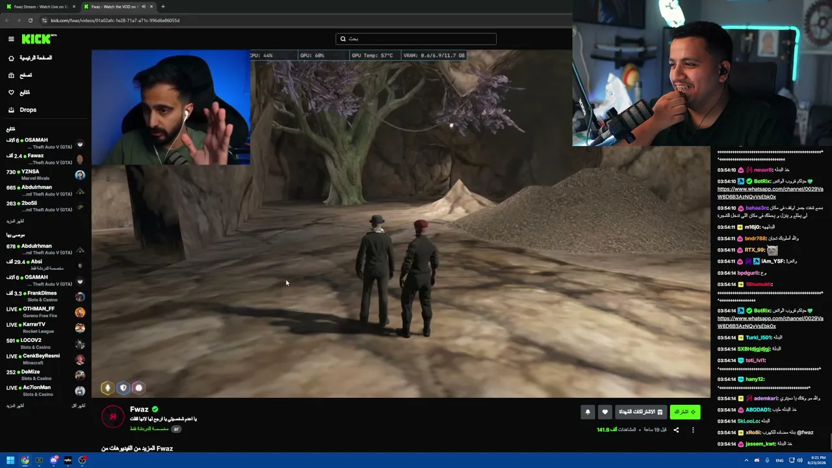Open OSAMAH channel in the following list

point(45,143)
